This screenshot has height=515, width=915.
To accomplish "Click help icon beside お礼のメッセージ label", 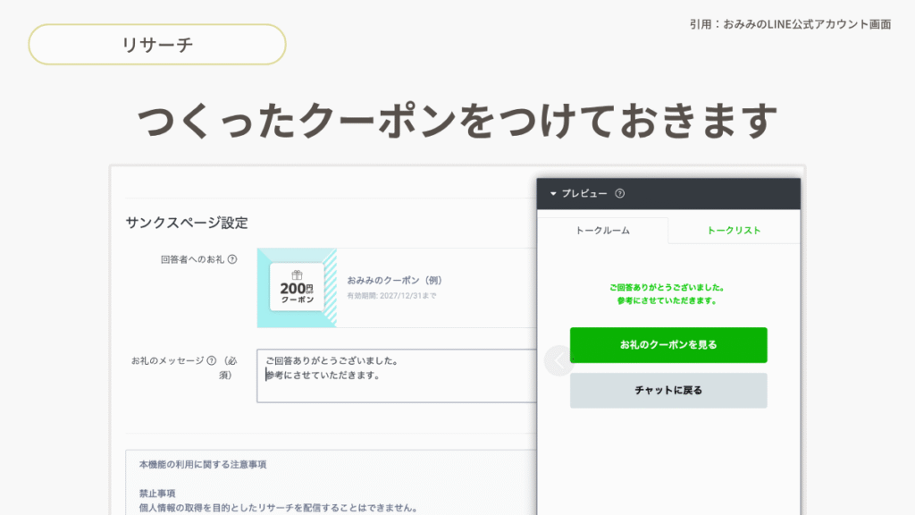I will click(x=212, y=361).
